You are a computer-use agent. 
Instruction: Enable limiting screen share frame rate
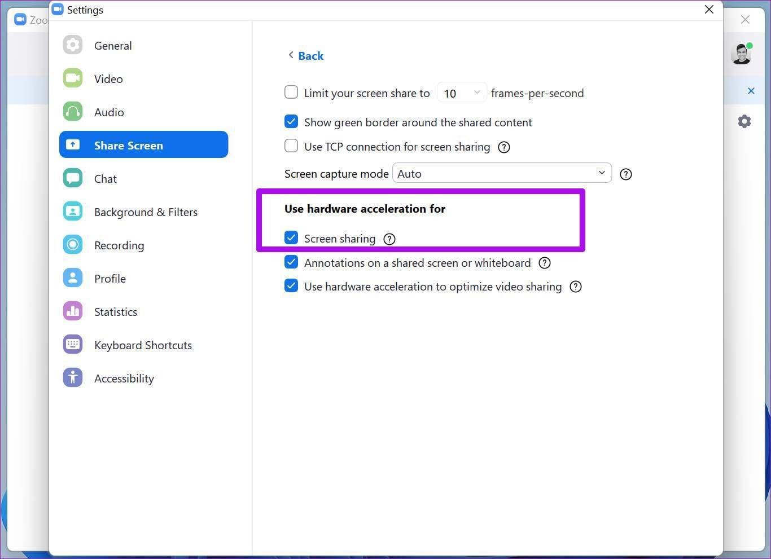291,92
